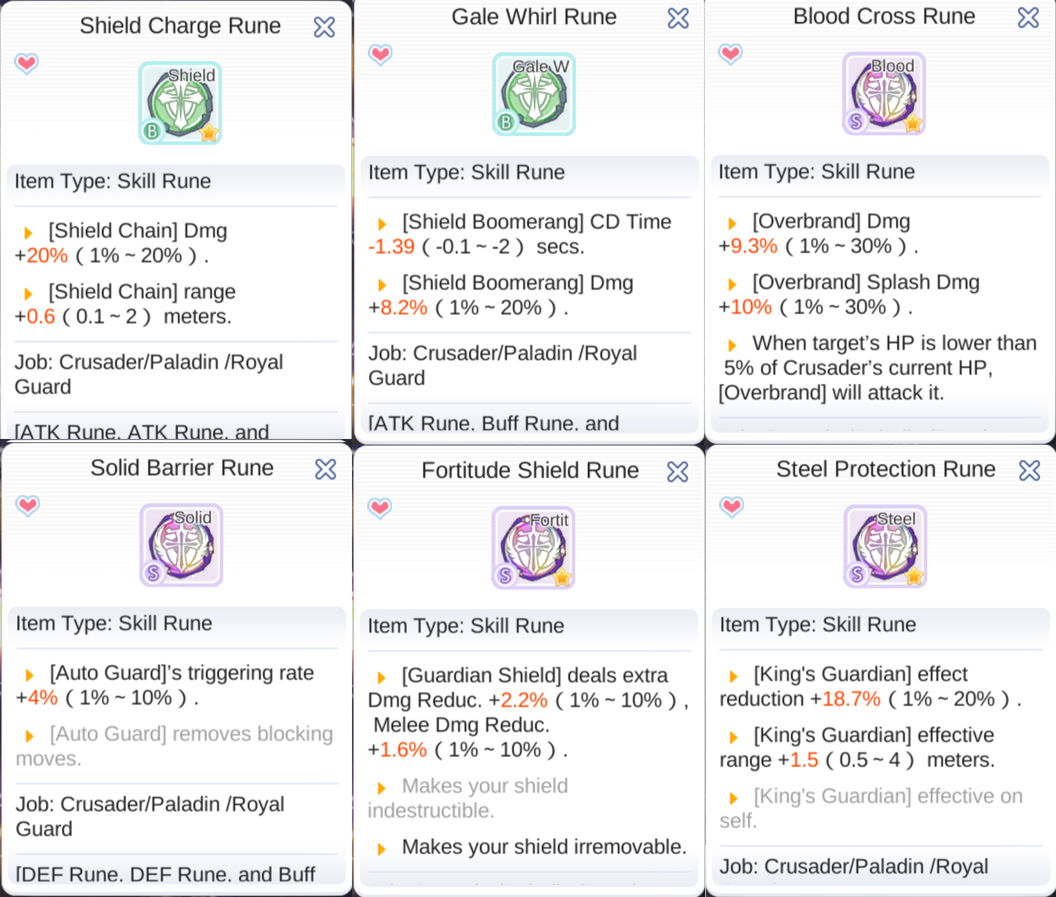Click the Shield Charge Rune item icon

click(x=180, y=103)
